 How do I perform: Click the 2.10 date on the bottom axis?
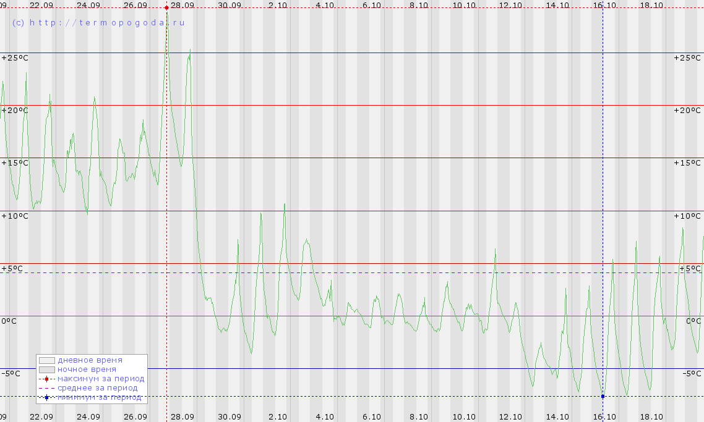point(278,416)
